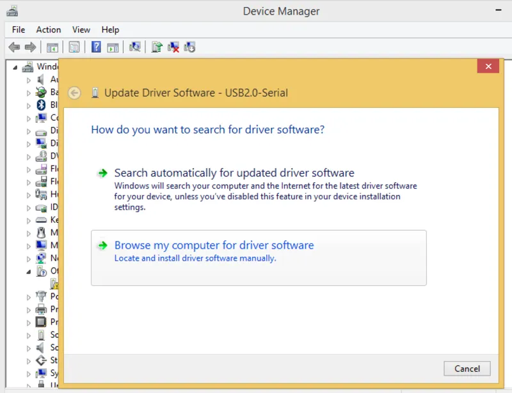Choose Browse my computer for driver software
The image size is (512, 393).
[x=214, y=245]
